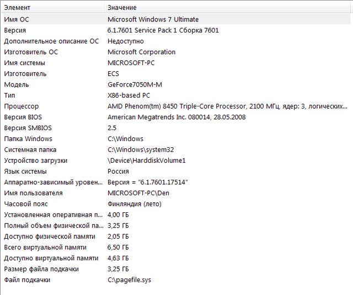Click value 'Версия = "6.1.7601.17514"'
Viewport: 353px width, 295px height.
148,183
